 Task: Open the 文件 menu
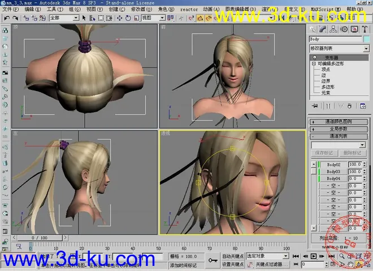(10, 10)
